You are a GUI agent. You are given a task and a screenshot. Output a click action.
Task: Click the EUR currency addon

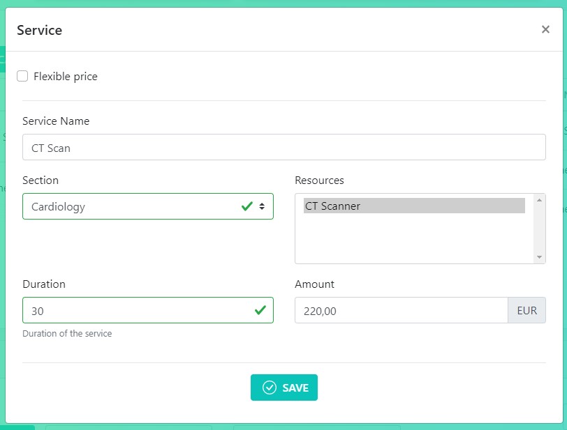(526, 311)
